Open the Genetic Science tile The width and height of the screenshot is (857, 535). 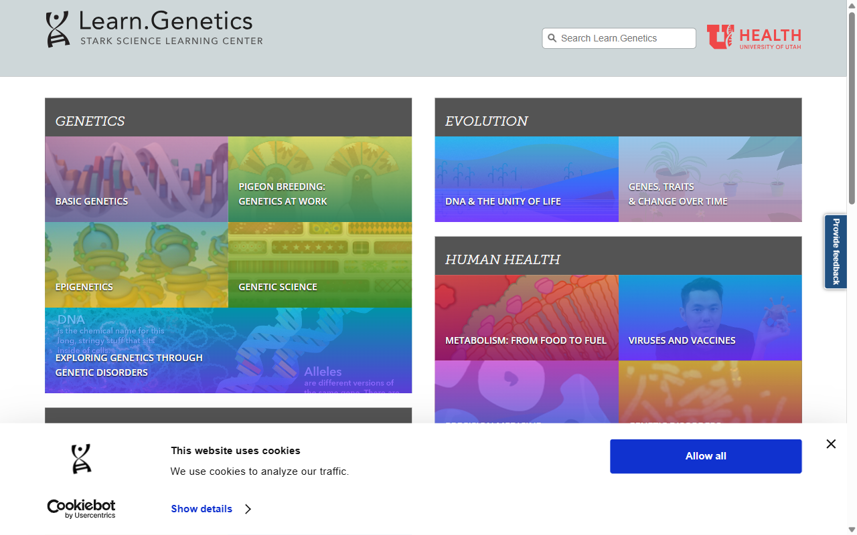coord(320,265)
